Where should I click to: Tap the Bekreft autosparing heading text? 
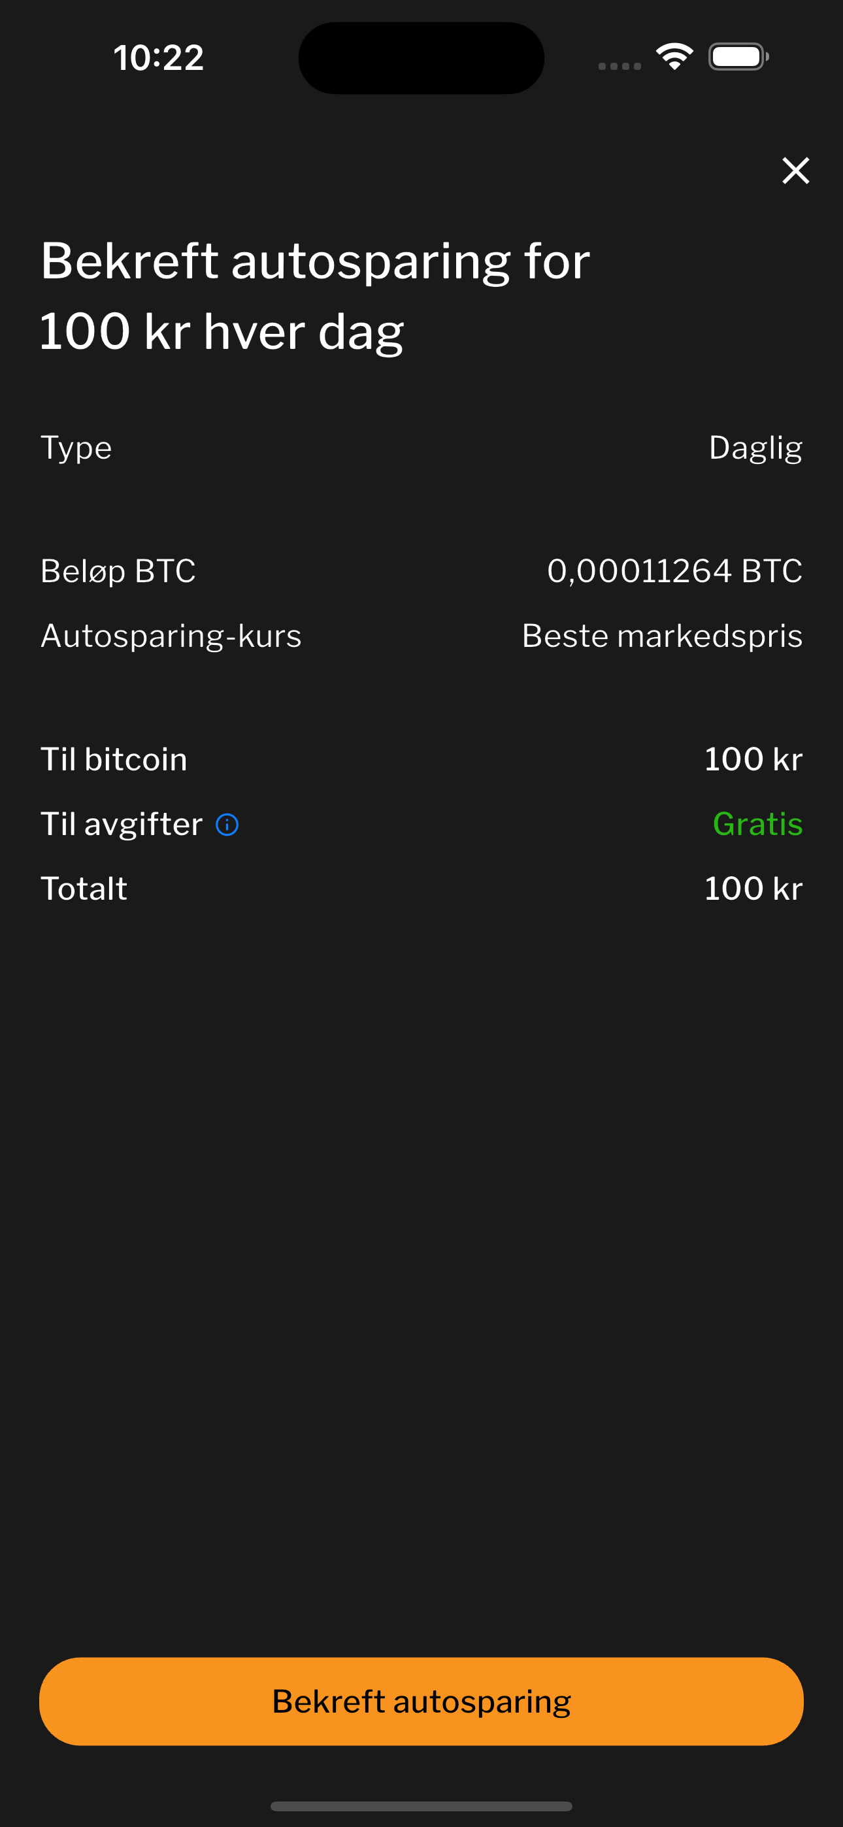315,296
